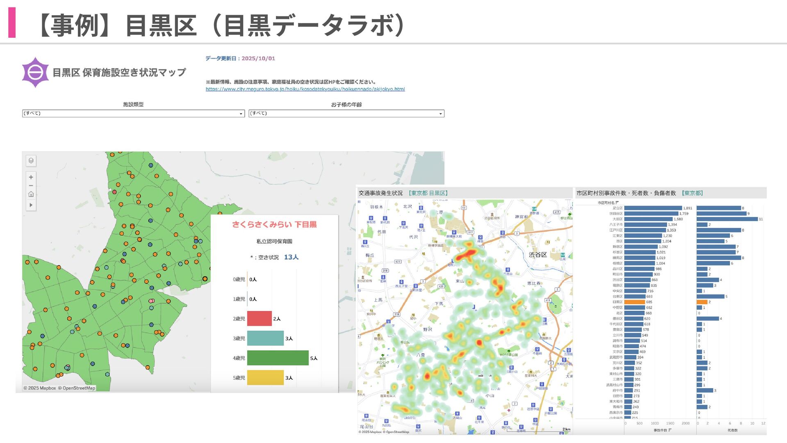Sort by the 事故件数 axis icon

click(x=670, y=430)
